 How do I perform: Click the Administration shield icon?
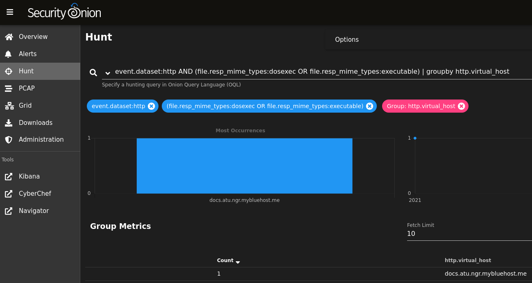(9, 140)
